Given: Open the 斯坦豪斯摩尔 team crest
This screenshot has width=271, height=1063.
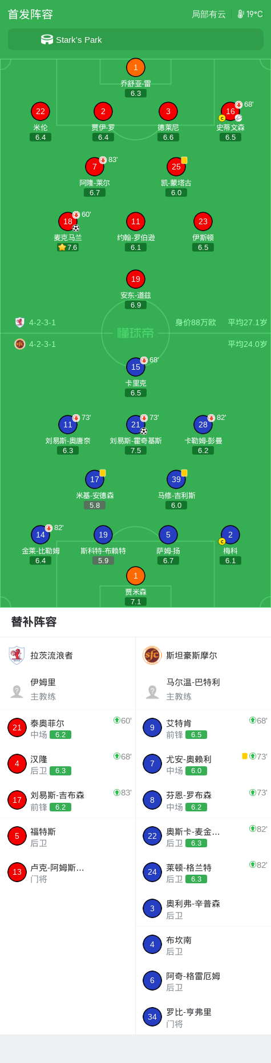Looking at the screenshot, I should (x=152, y=655).
